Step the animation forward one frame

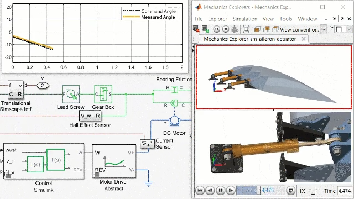click(231, 191)
